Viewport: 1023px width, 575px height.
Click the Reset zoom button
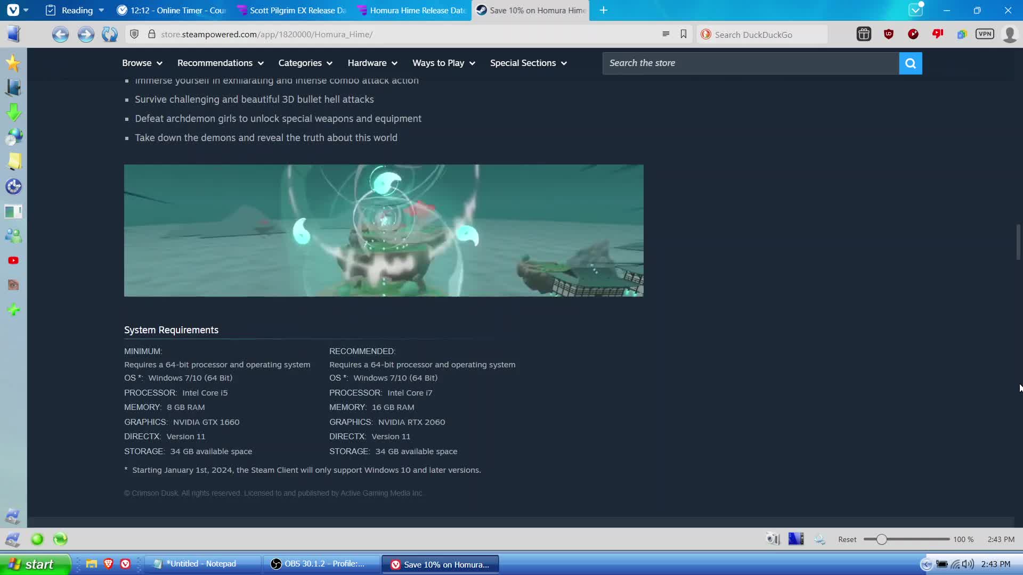[x=847, y=539]
